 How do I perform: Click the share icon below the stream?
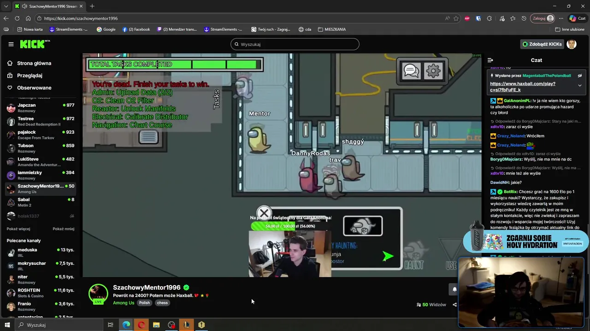[455, 304]
